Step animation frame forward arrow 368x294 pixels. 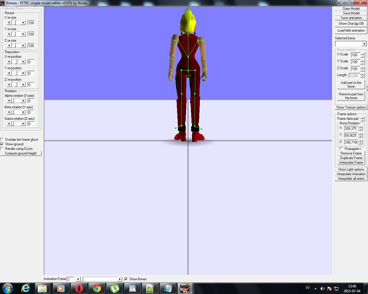coord(120,279)
